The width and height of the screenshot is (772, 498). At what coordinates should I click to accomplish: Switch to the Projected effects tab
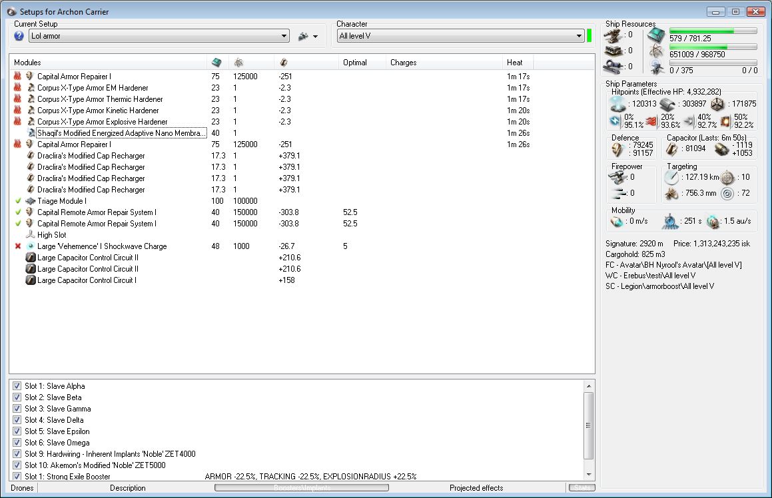476,487
